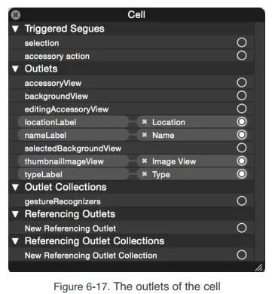The height and width of the screenshot is (294, 272).
Task: Collapse the Outlets section triangle
Action: (x=15, y=69)
